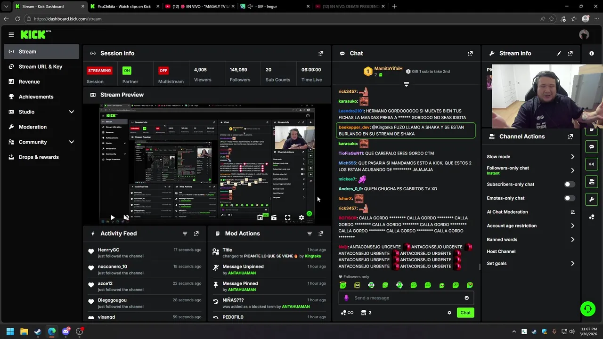Click the purple microphone icon in message box
The image size is (603, 339).
coord(346,298)
